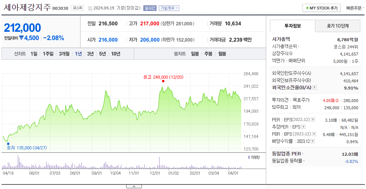Switch to the 투자정보 tab

tap(293, 26)
